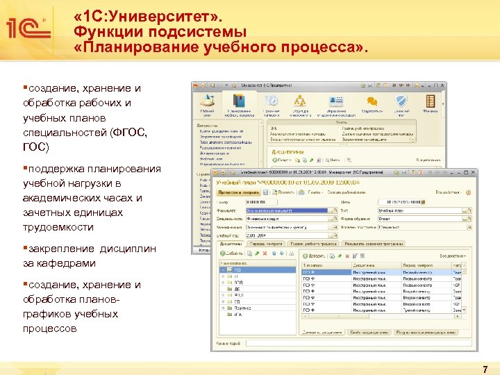Switch to the Периоды контроля tab
This screenshot has width=500, height=375.
266,244
